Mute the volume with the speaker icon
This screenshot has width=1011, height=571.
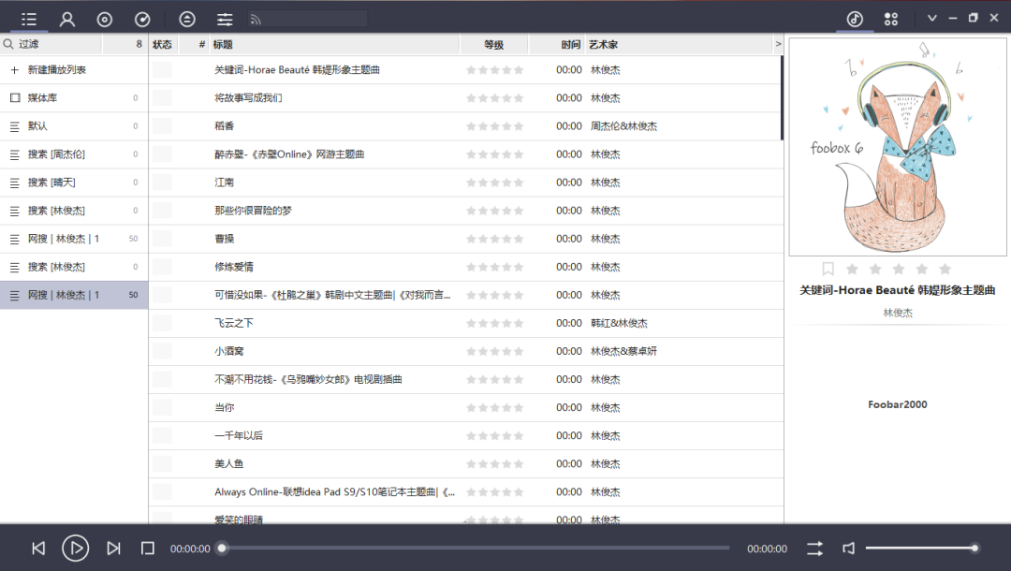point(848,548)
